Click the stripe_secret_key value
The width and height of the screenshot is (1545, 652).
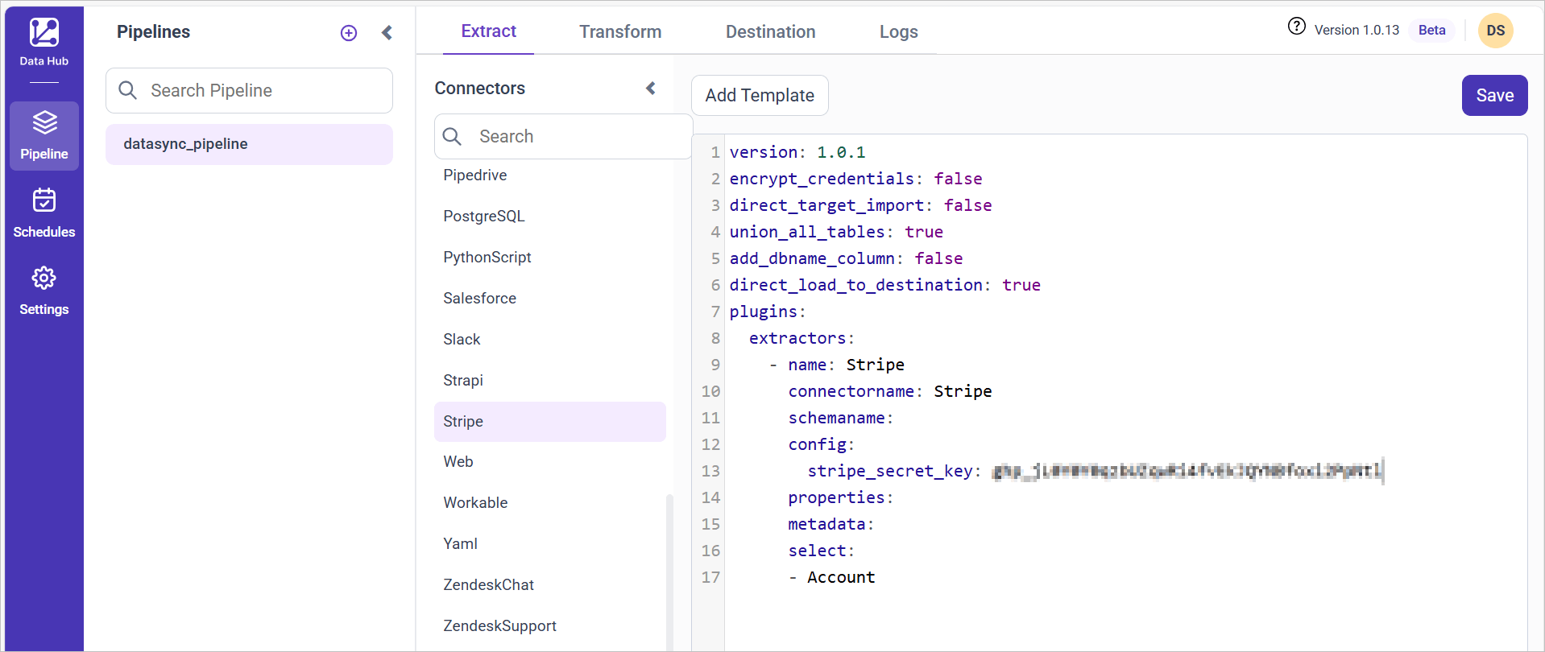pyautogui.click(x=1187, y=471)
